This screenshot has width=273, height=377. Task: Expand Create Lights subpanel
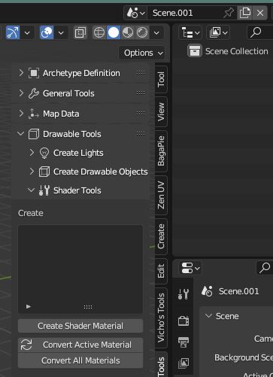pos(32,153)
